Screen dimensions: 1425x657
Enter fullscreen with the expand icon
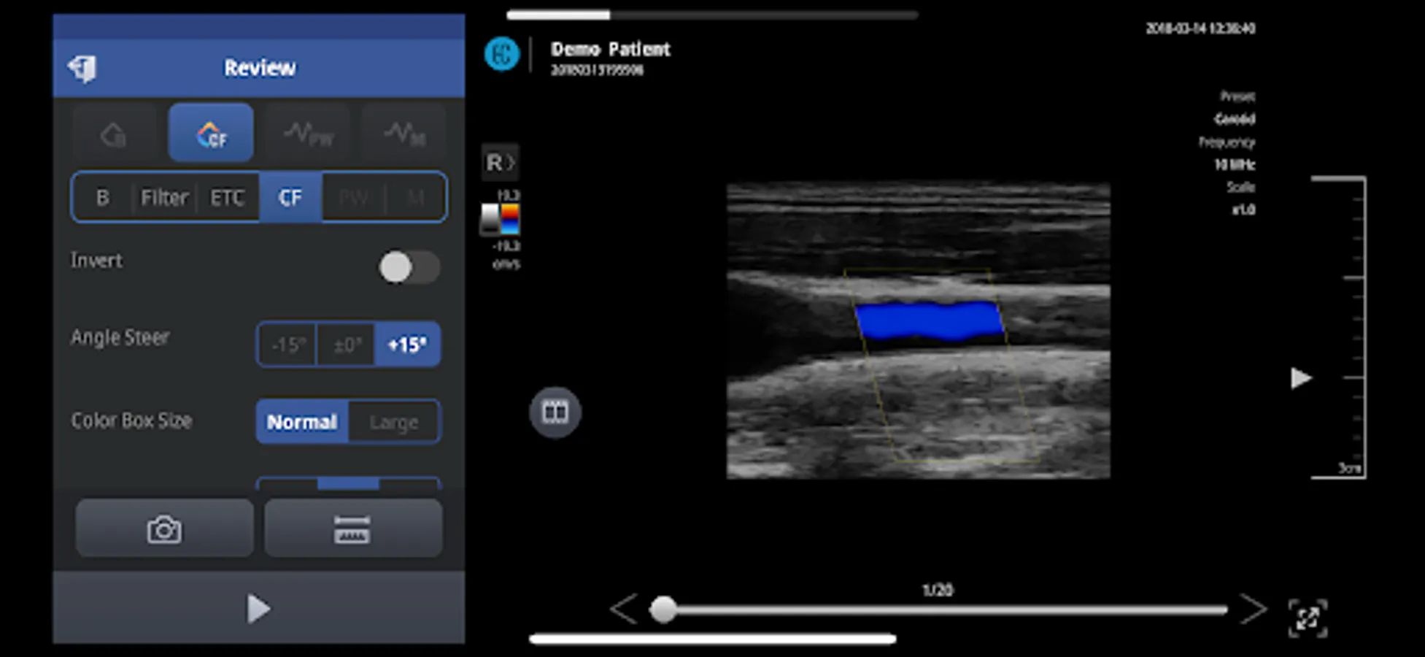[x=1308, y=618]
